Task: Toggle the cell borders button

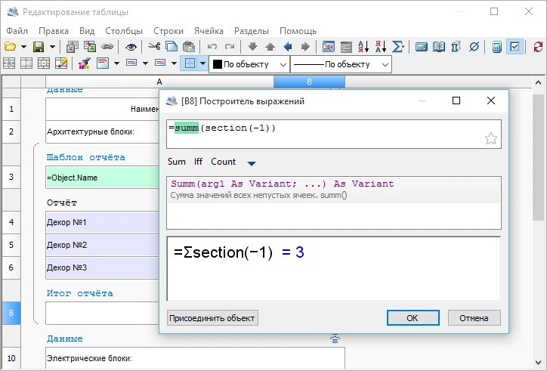Action: 190,64
